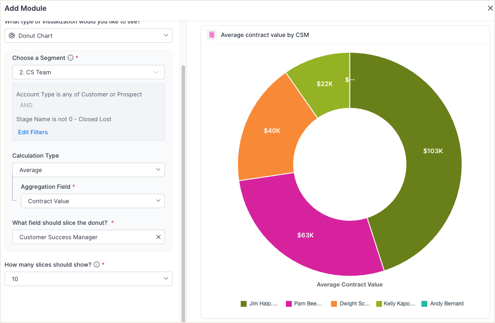
Task: Click the info icon beside slices question
Action: [97, 264]
